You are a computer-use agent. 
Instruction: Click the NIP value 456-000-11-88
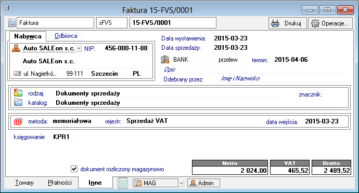(x=126, y=48)
